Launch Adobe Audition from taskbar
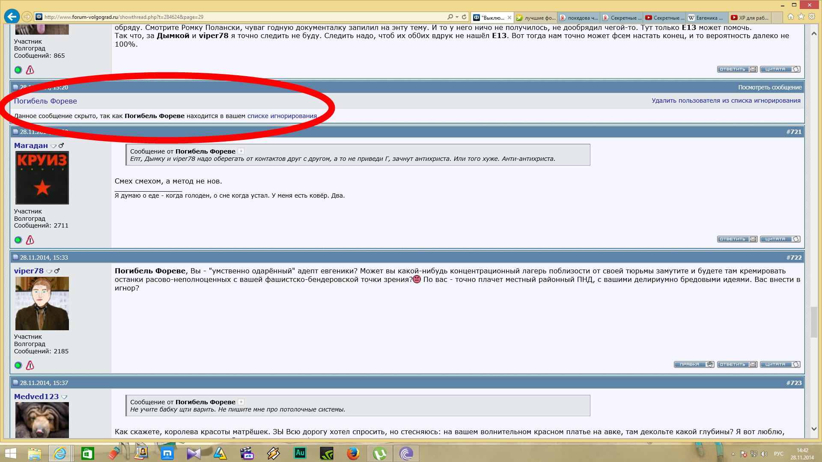This screenshot has width=822, height=462. pyautogui.click(x=300, y=453)
